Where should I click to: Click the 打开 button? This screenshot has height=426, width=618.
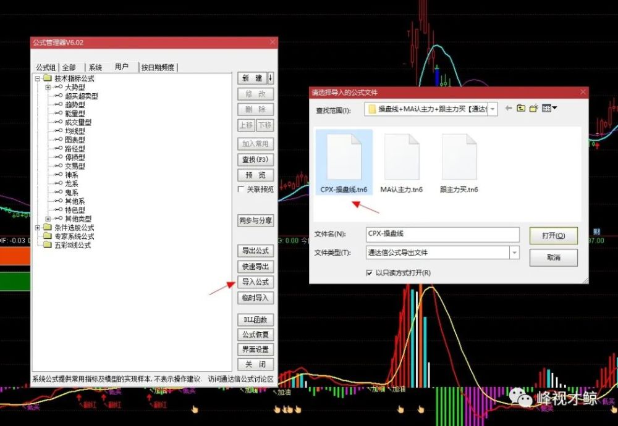[x=553, y=235]
